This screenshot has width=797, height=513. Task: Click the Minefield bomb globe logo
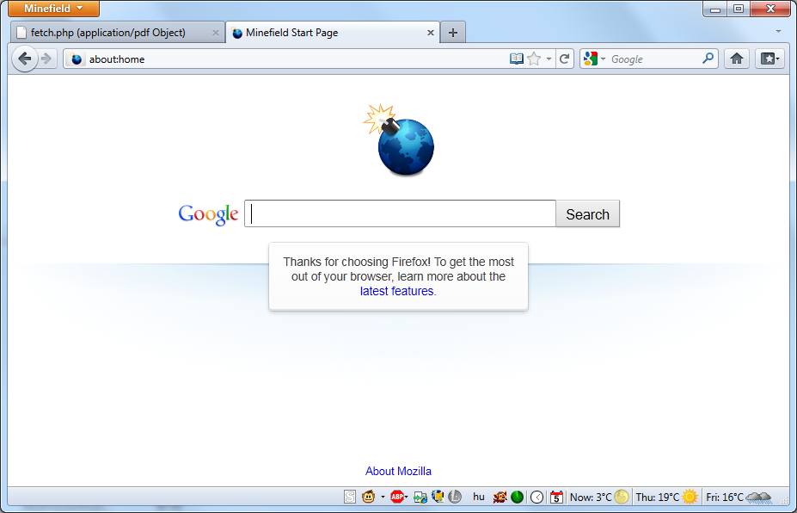(x=399, y=140)
